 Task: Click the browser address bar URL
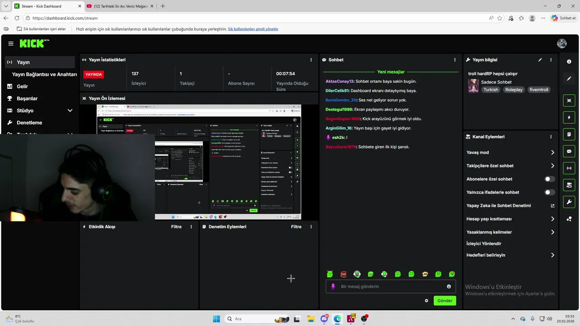[x=65, y=18]
